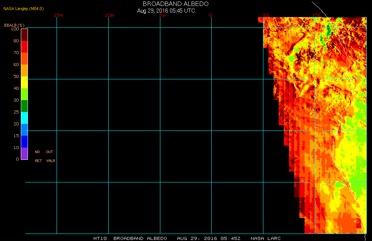Select the red 70-80% legend color
Viewport: 372px width, 241px height.
click(x=24, y=47)
